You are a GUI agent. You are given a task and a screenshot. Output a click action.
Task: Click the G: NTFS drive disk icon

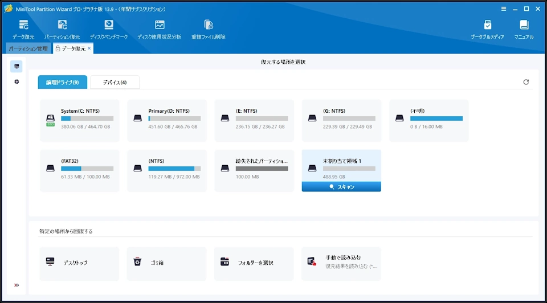[312, 118]
